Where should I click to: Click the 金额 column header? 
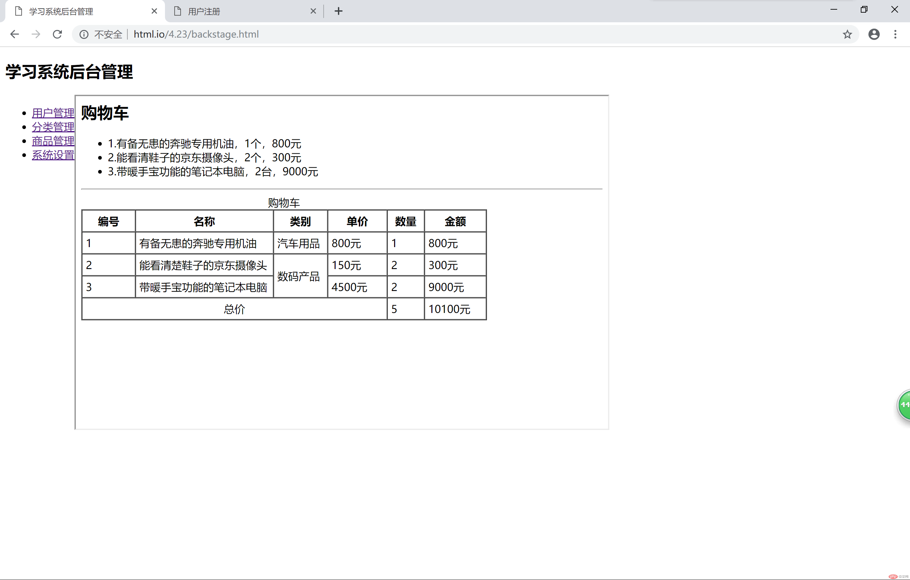pyautogui.click(x=455, y=221)
